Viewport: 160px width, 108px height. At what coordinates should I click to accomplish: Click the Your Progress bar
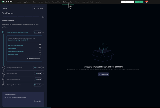pyautogui.click(x=21, y=17)
